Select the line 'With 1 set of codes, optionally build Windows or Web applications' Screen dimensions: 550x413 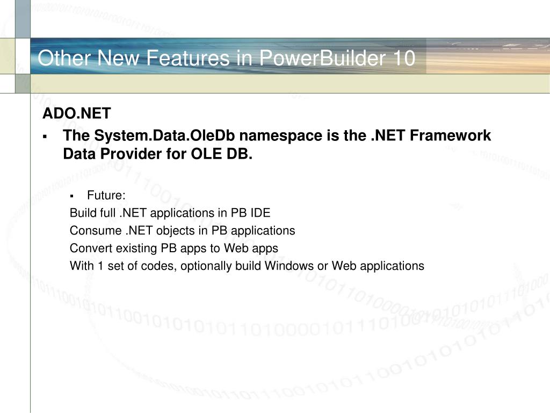point(247,266)
